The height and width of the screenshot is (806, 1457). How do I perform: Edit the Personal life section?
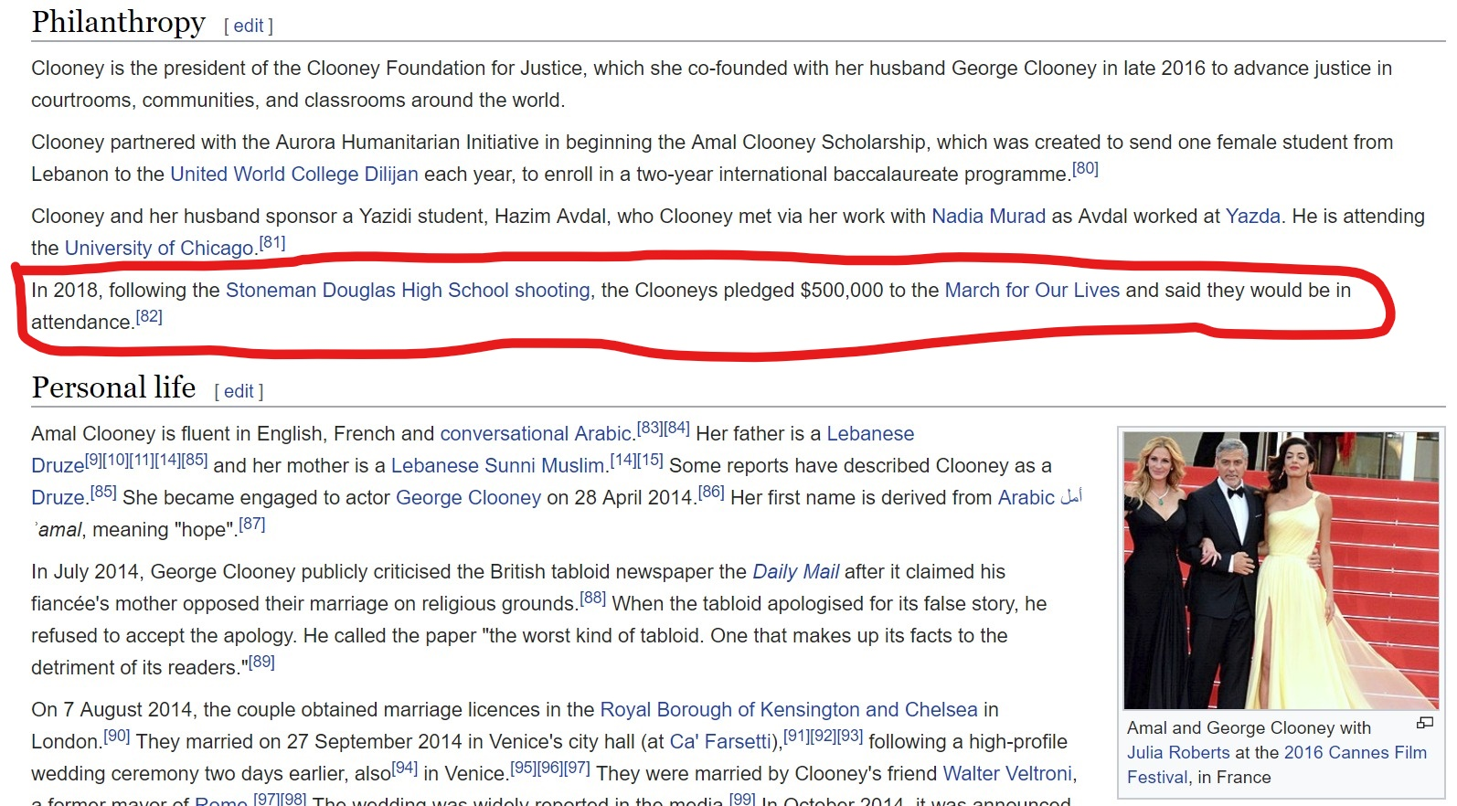pos(239,391)
